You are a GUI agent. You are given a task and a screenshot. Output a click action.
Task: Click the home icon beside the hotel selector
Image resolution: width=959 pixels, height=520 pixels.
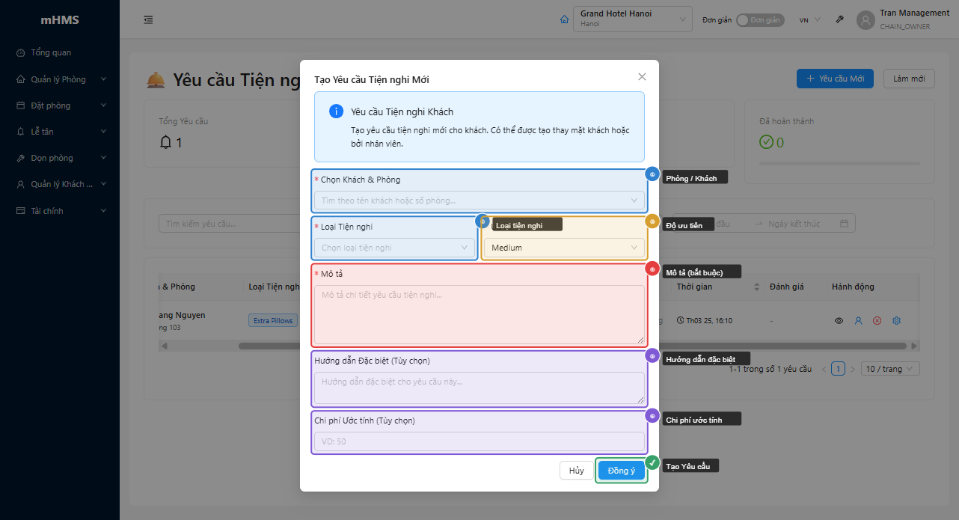[x=565, y=20]
